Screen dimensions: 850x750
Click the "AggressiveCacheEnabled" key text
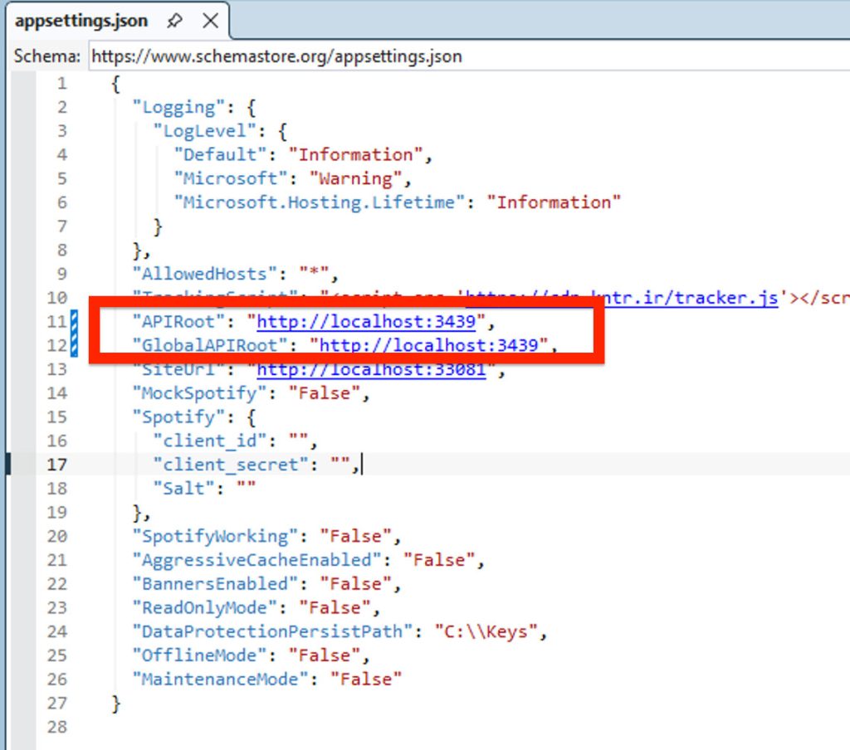256,560
